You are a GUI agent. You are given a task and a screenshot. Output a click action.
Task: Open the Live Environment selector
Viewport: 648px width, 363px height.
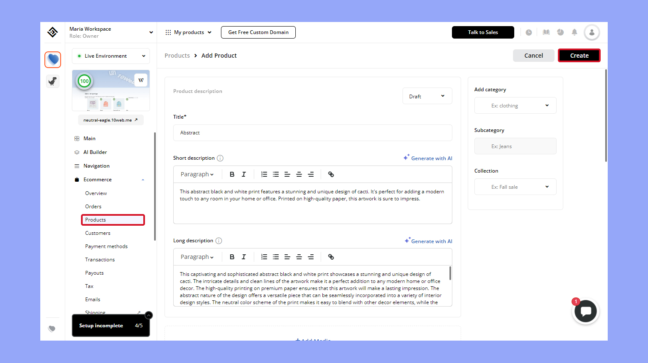(x=111, y=56)
